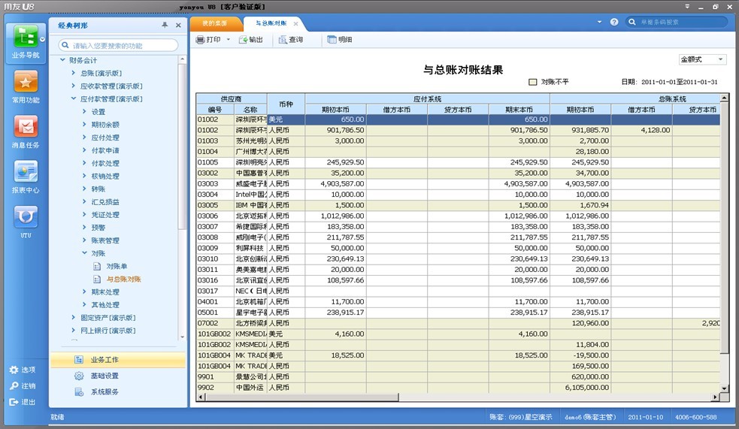
Task: Open 消息任务 envelope icon
Action: (26, 127)
